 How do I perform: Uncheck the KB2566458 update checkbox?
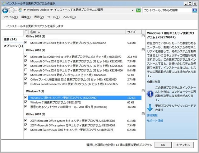click(x=25, y=74)
